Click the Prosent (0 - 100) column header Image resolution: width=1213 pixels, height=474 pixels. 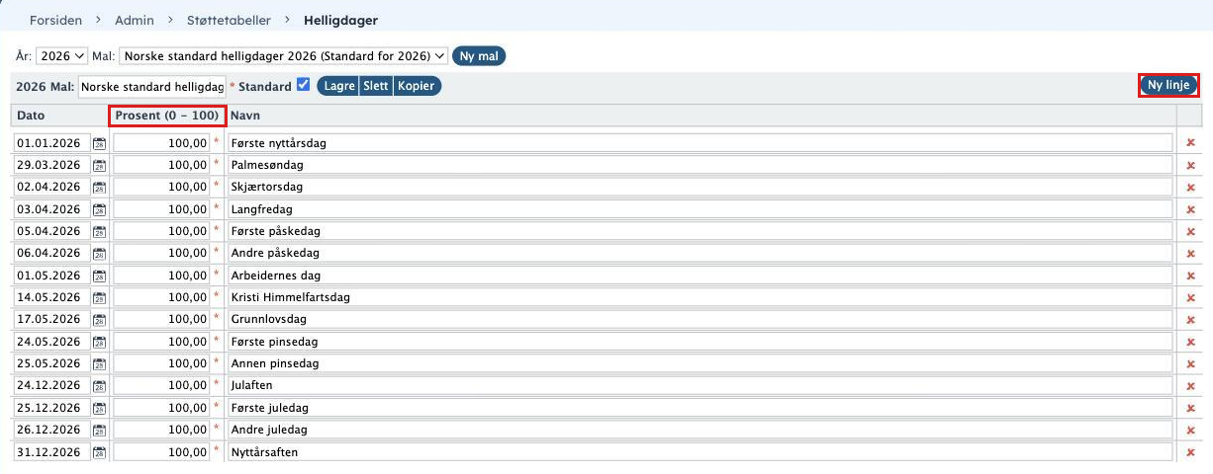(x=167, y=116)
